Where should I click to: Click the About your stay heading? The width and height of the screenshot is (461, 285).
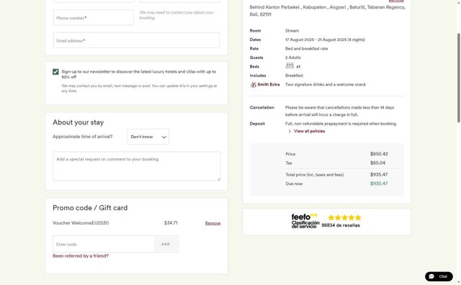coord(79,122)
